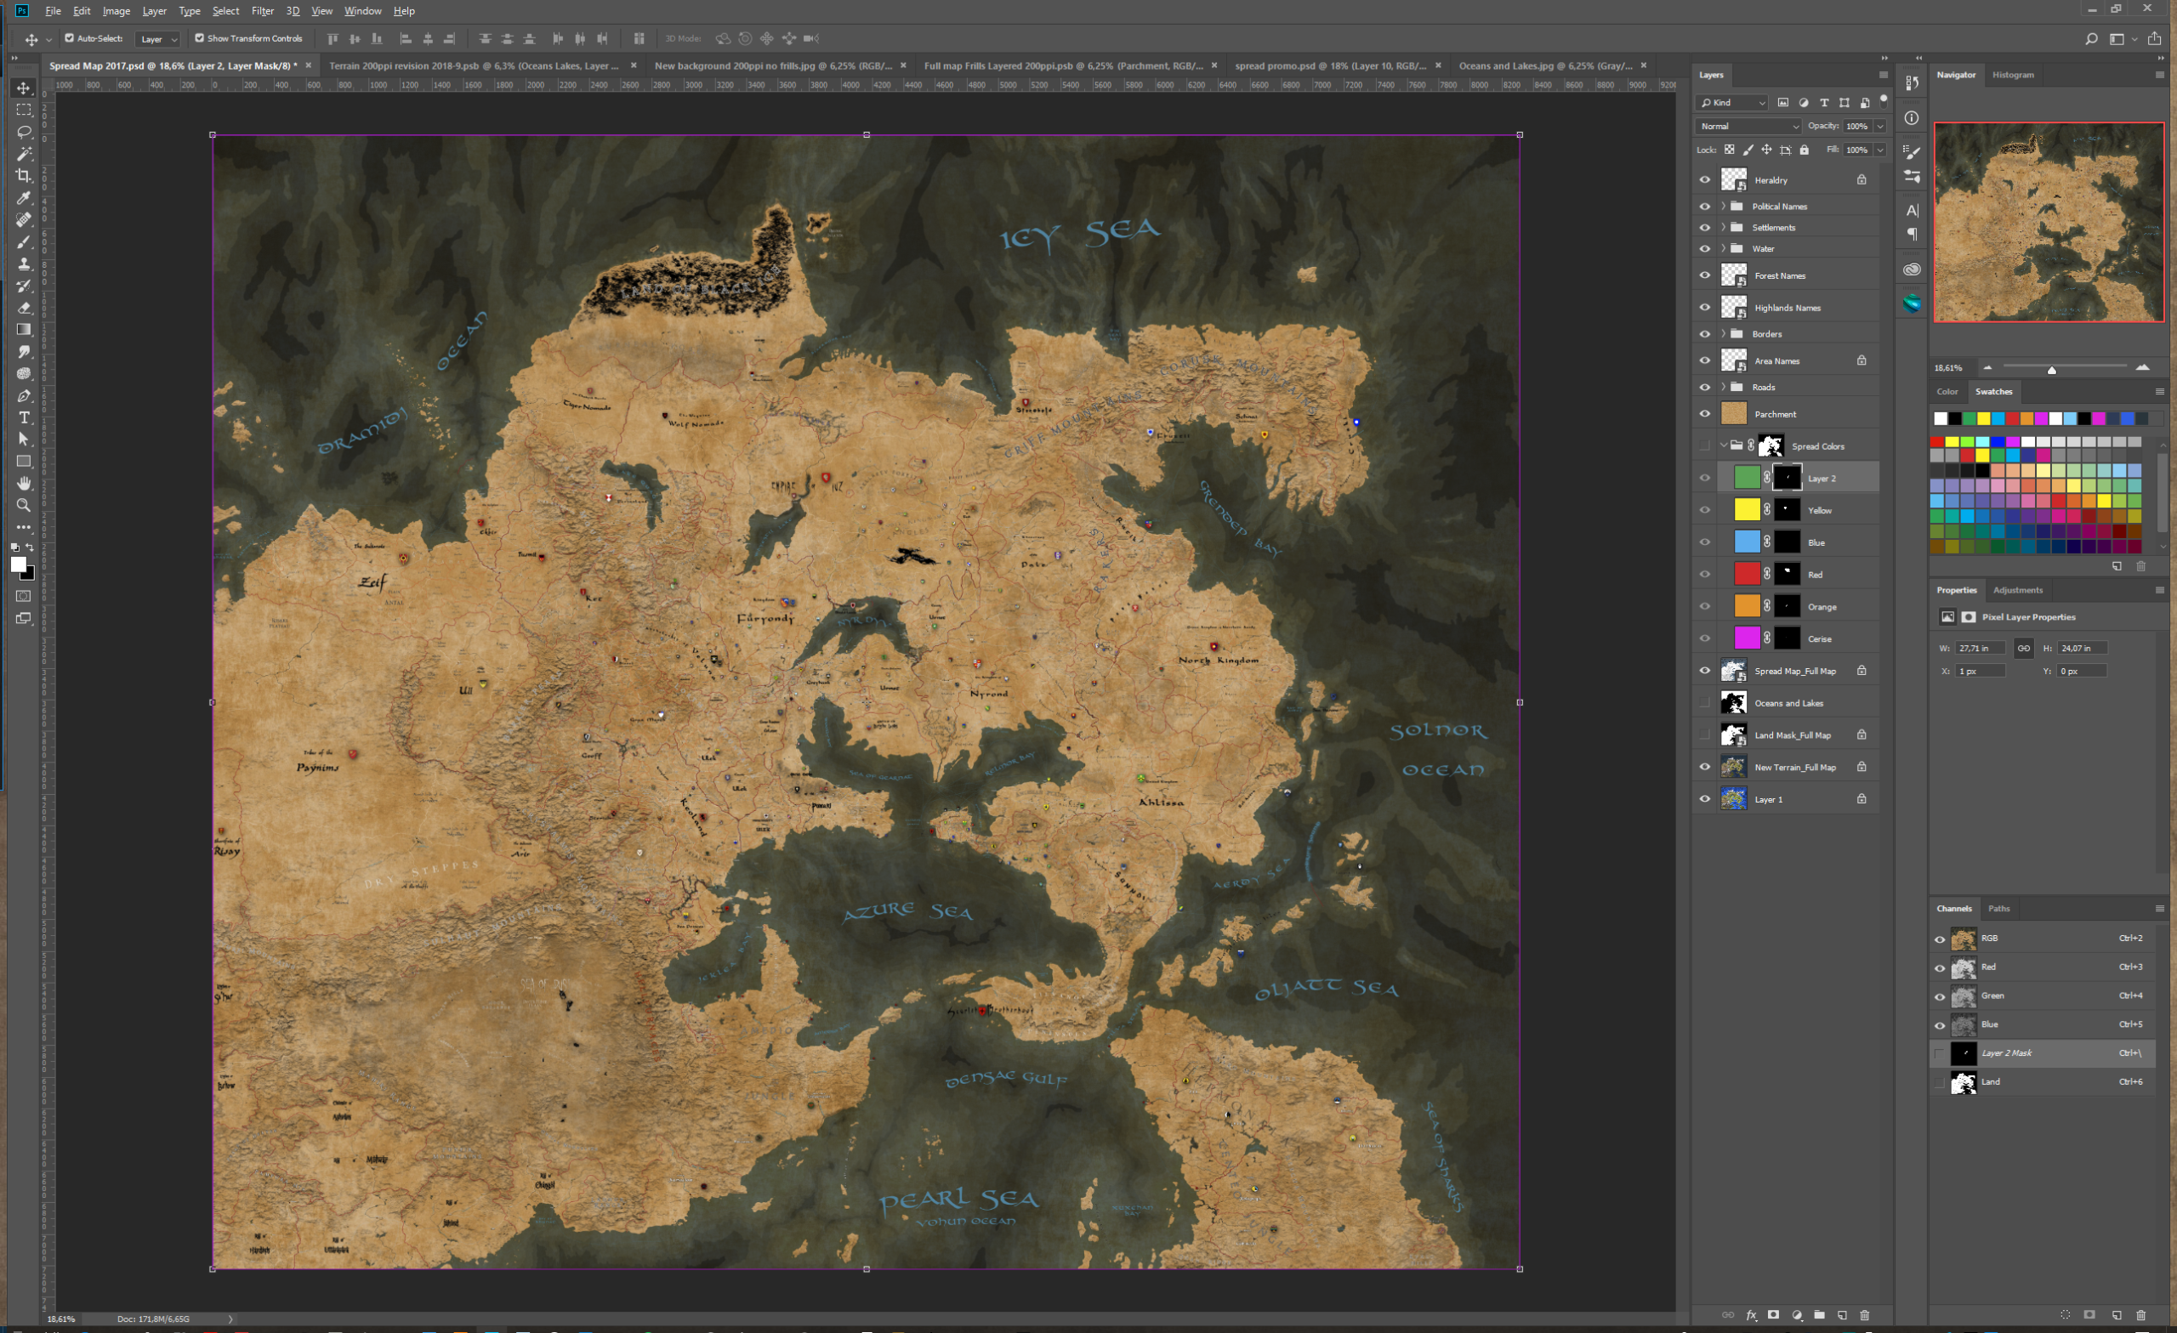Switch to Oceans and Lakes.jpg document tab
This screenshot has height=1333, width=2177.
click(1544, 65)
